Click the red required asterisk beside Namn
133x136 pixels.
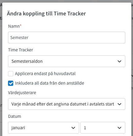[21, 25]
